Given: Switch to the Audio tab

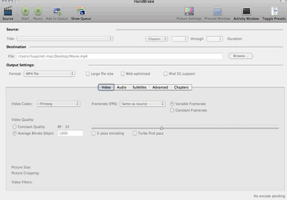Looking at the screenshot, I should click(121, 87).
